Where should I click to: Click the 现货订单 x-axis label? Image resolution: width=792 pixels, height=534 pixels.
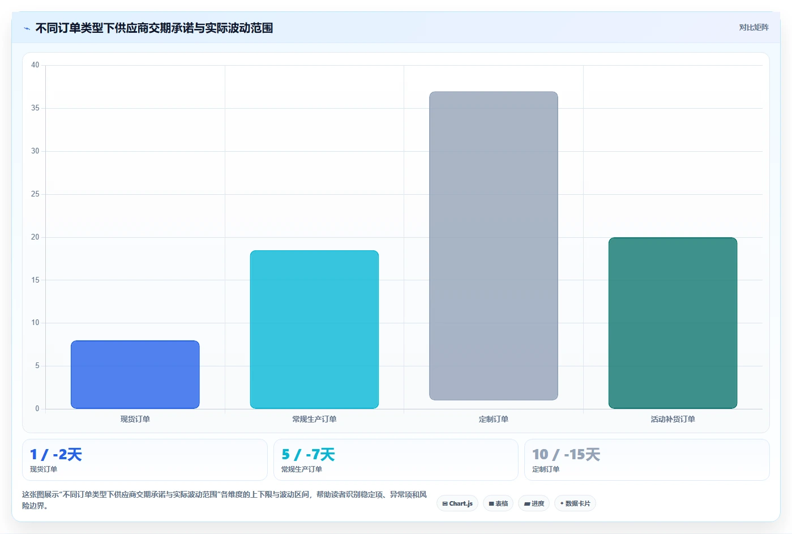(x=135, y=419)
